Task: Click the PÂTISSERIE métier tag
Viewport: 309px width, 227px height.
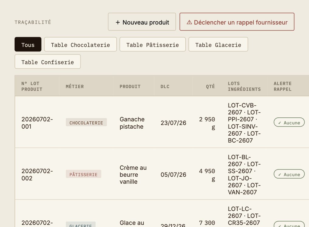Action: (x=84, y=174)
